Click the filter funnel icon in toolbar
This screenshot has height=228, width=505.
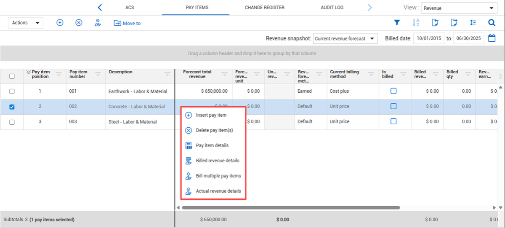tap(396, 23)
